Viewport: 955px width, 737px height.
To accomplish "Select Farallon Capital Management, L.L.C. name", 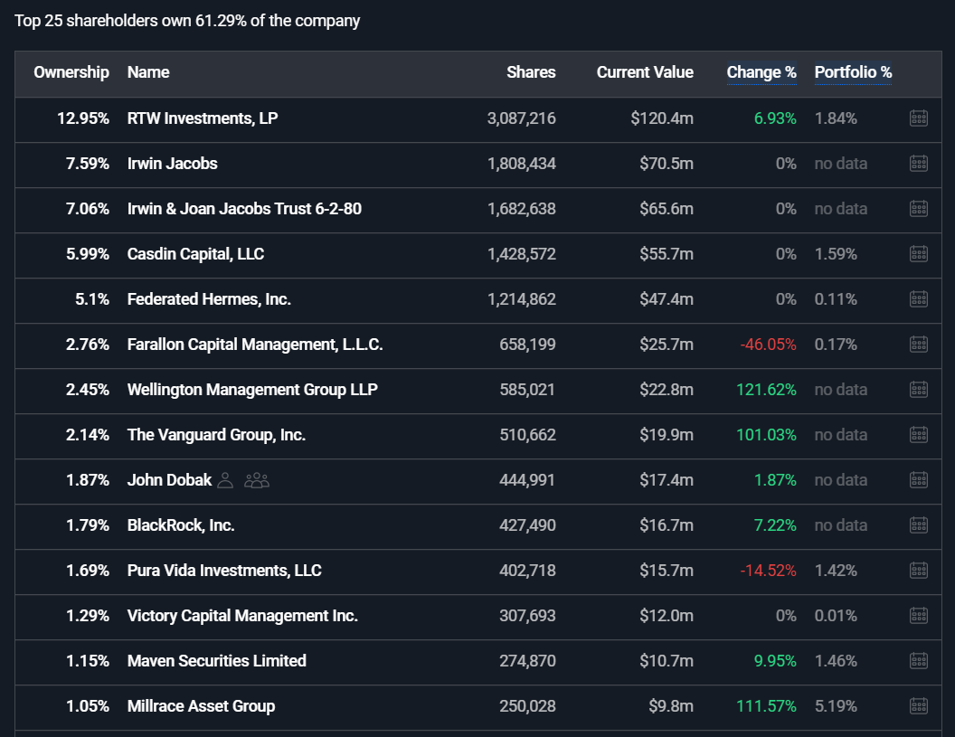I will [x=255, y=345].
